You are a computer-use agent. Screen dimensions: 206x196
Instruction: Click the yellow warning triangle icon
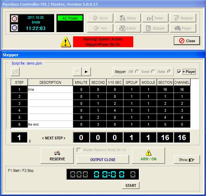[66, 42]
